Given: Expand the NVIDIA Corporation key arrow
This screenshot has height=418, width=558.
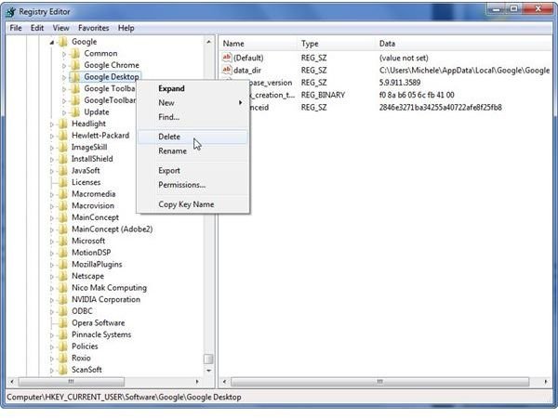Looking at the screenshot, I should click(52, 300).
